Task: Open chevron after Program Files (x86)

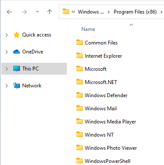Action: (x=161, y=12)
